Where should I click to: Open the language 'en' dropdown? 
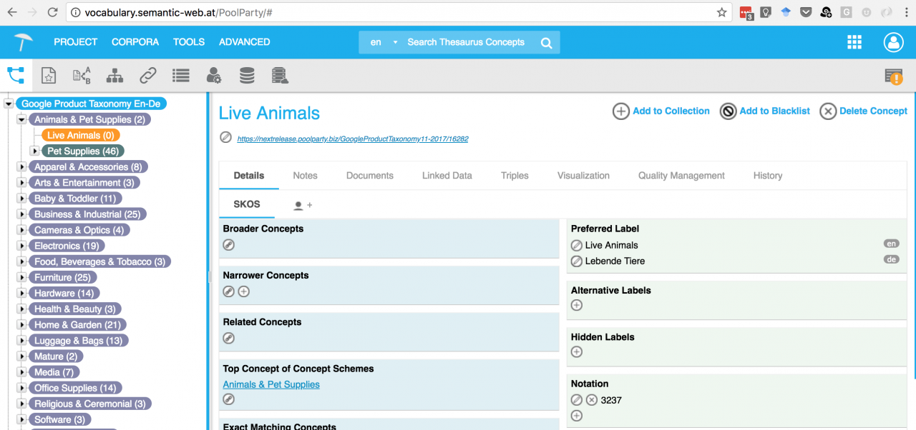(x=383, y=42)
